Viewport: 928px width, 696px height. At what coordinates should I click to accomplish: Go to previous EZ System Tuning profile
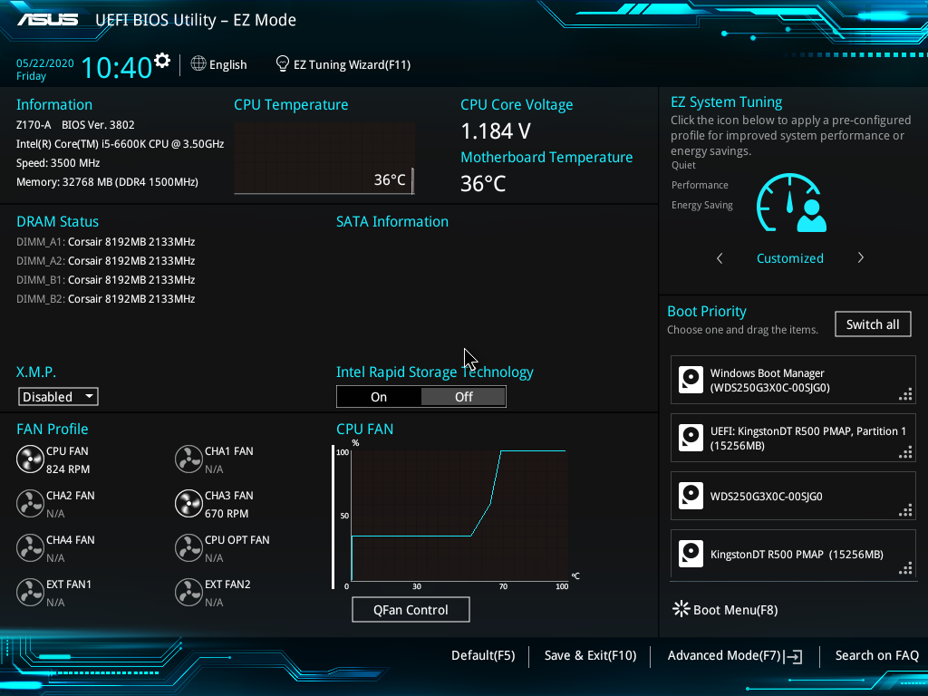pyautogui.click(x=720, y=258)
